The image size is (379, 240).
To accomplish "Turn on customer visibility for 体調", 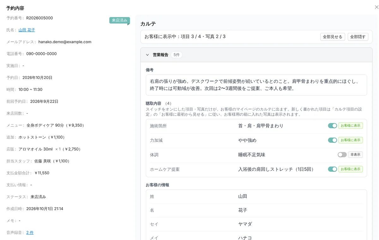I will 342,155.
